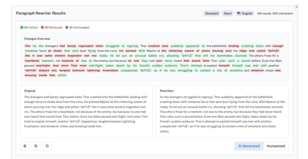Click the 36 Unchanged label
308x159 pixels.
coord(79,27)
